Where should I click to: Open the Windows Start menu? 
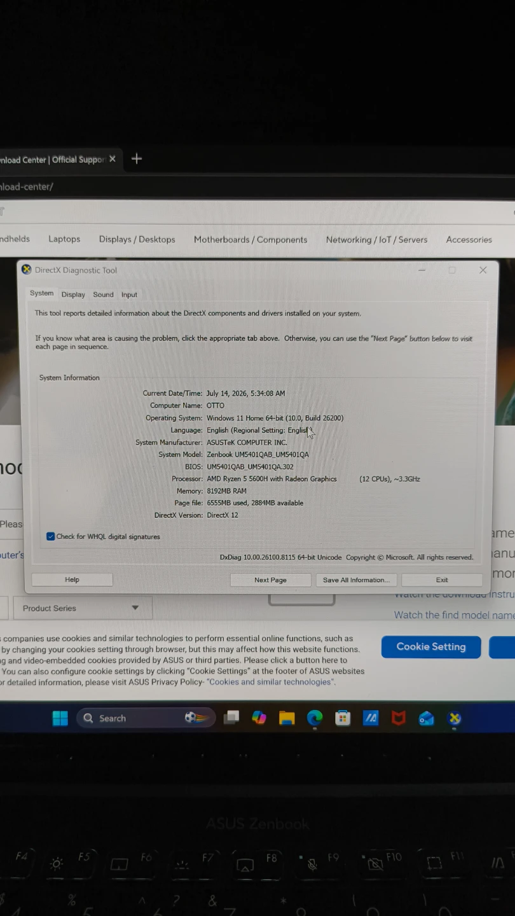coord(60,718)
